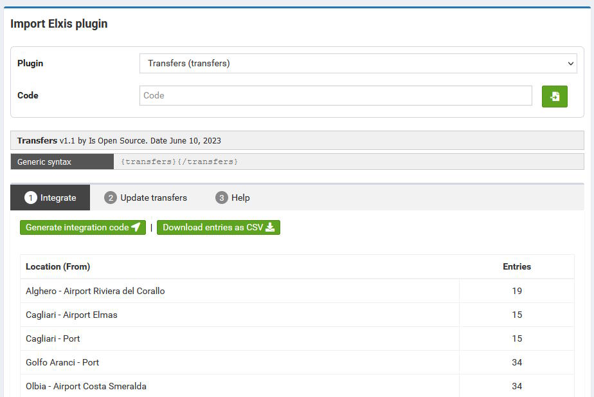Screen dimensions: 594x397
Task: Open the Plugin dropdown showing Transfers
Action: tap(358, 63)
